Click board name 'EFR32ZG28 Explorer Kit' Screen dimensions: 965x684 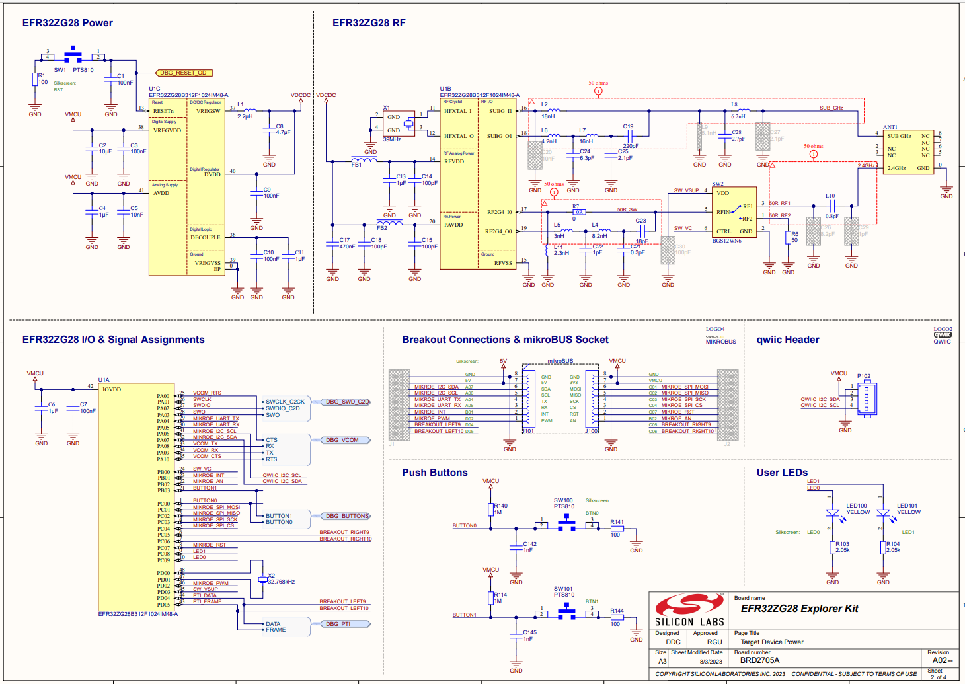coord(800,609)
